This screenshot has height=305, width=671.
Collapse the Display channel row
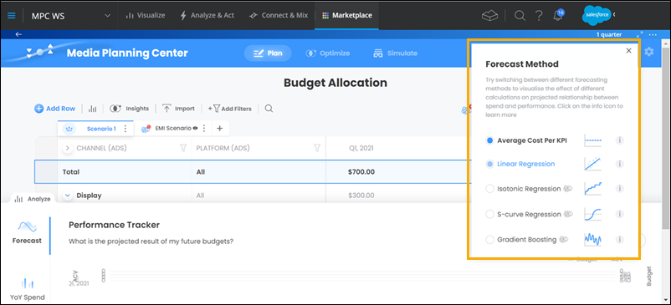click(67, 196)
